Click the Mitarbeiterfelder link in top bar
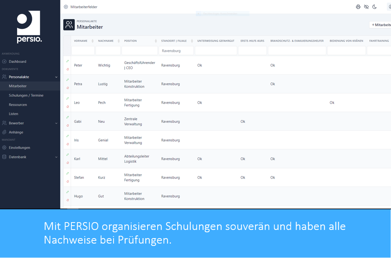Image resolution: width=391 pixels, height=258 pixels. click(84, 7)
